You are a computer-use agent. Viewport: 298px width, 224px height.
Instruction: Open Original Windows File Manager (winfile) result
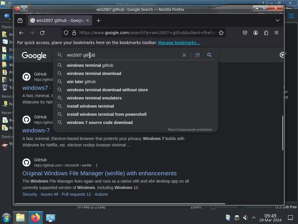point(100,173)
